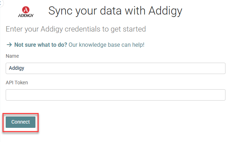Place cursor after "Addigy" text in Name field
This screenshot has height=142, width=245.
click(24, 68)
